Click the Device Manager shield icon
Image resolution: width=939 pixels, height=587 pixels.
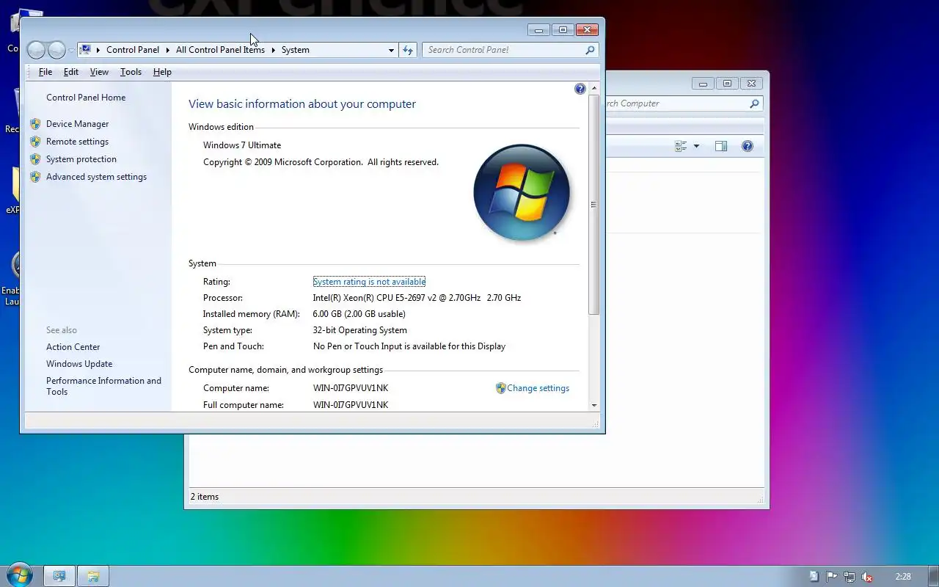pos(35,124)
